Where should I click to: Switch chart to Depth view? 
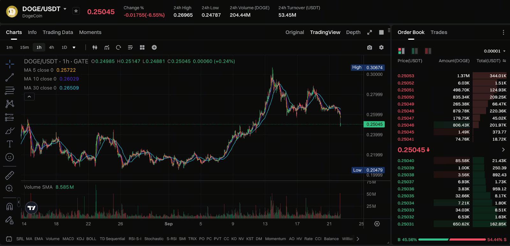point(353,32)
